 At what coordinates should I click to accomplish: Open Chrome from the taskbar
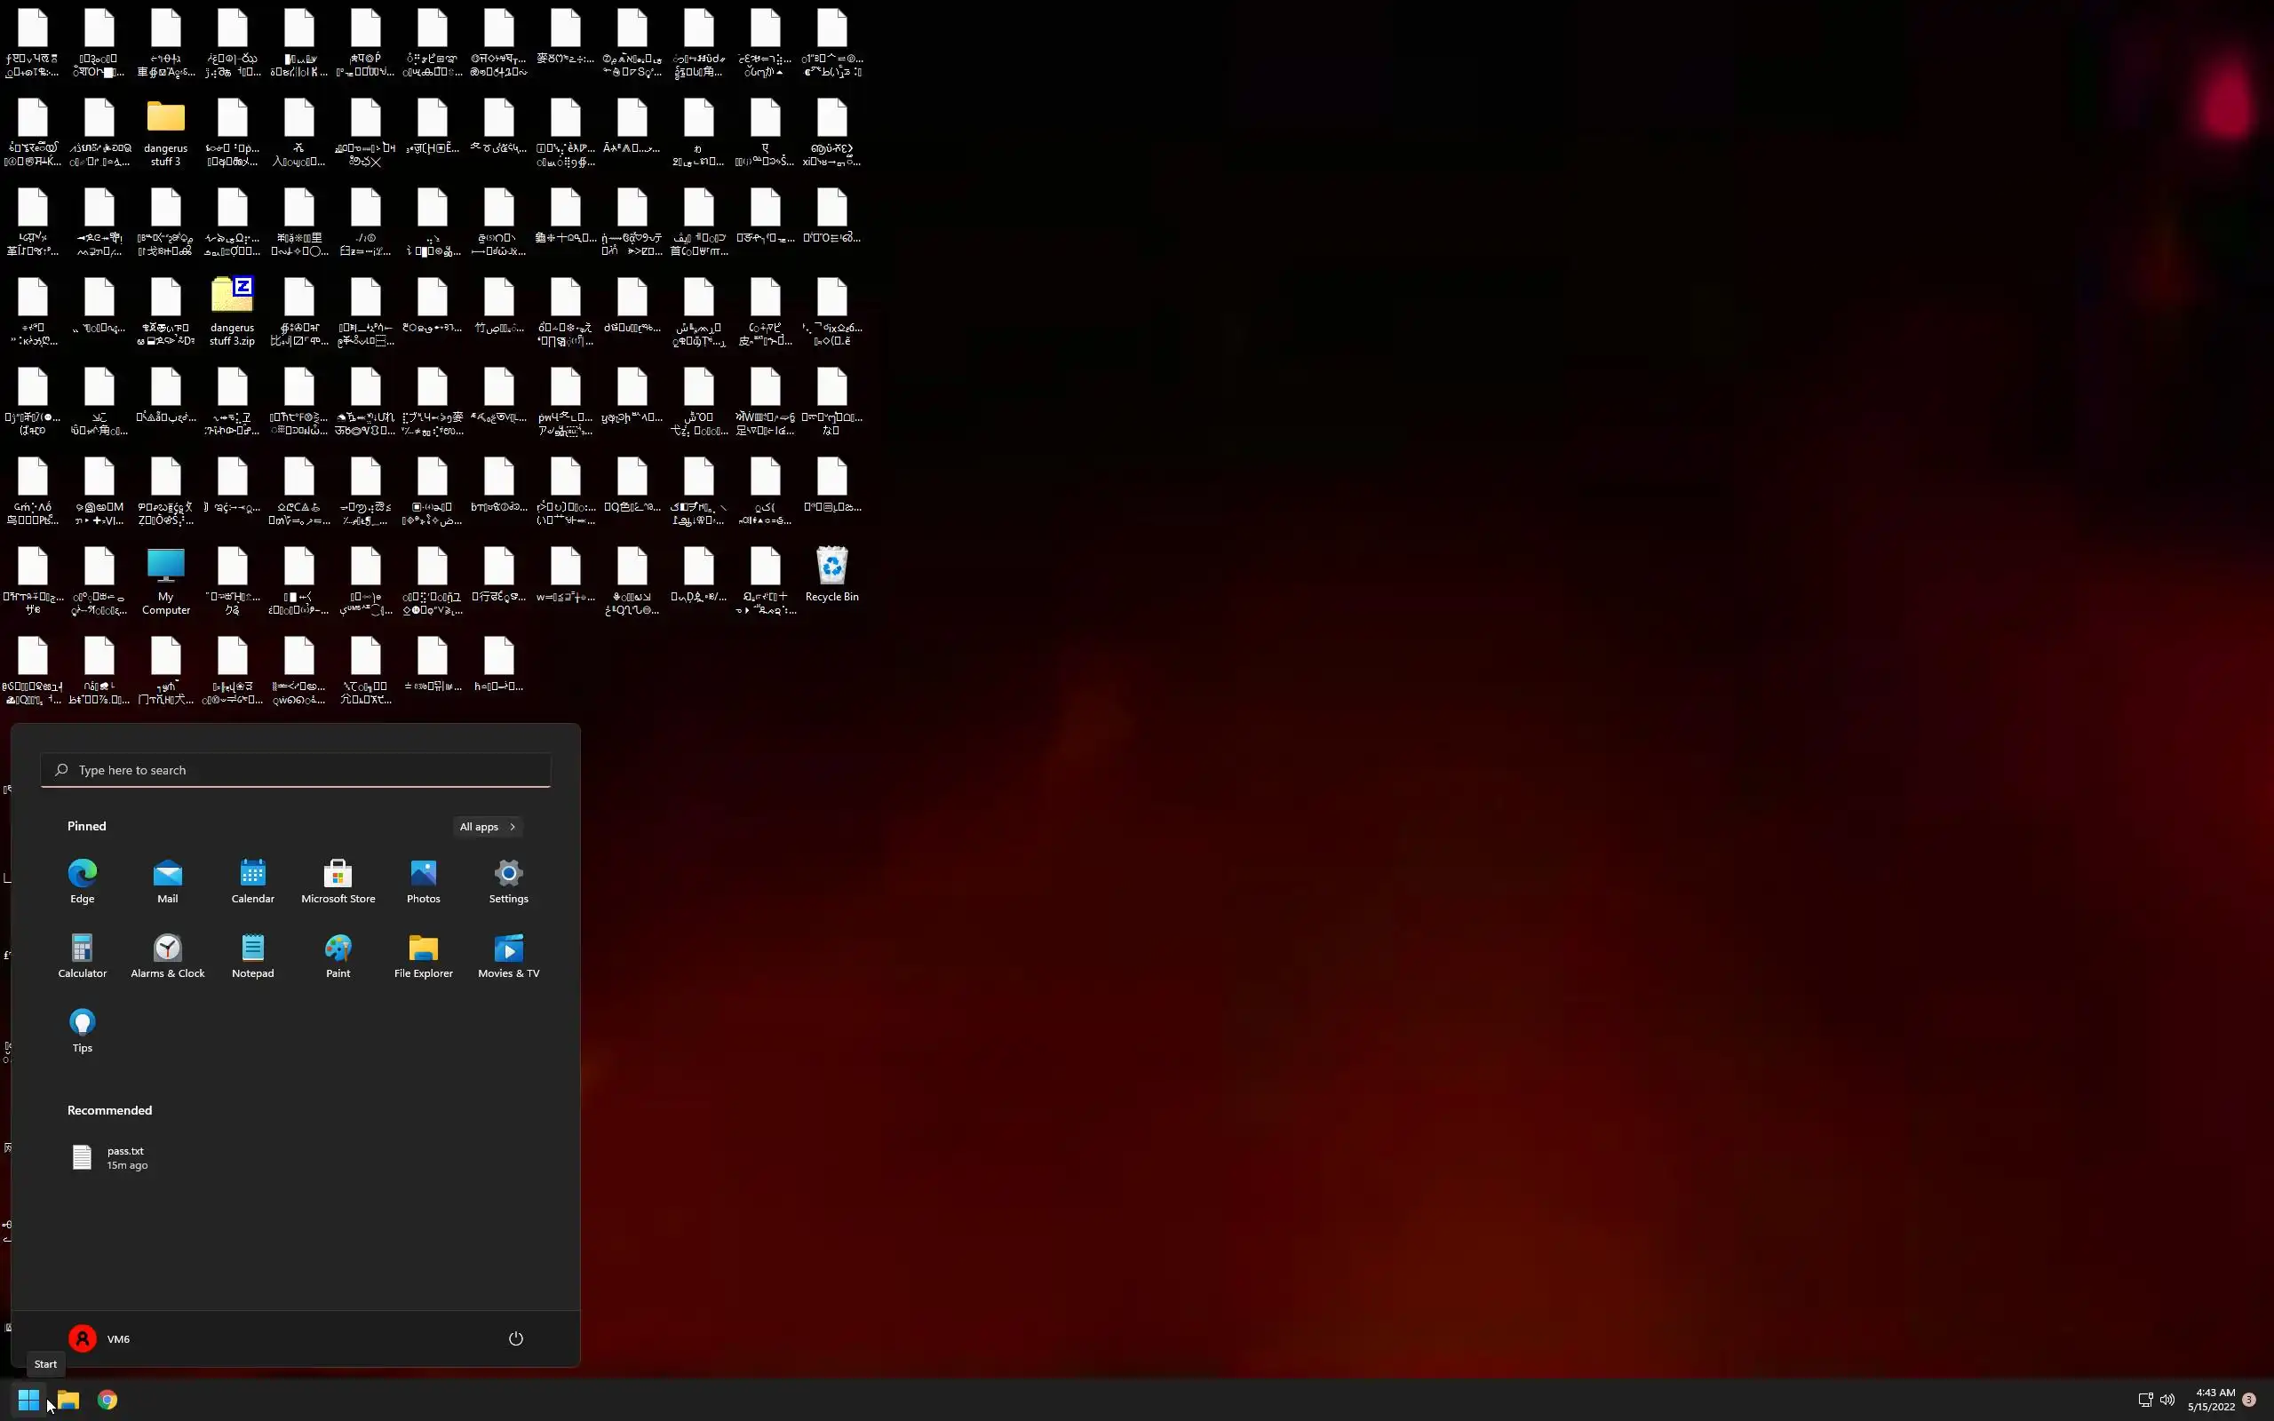tap(107, 1401)
